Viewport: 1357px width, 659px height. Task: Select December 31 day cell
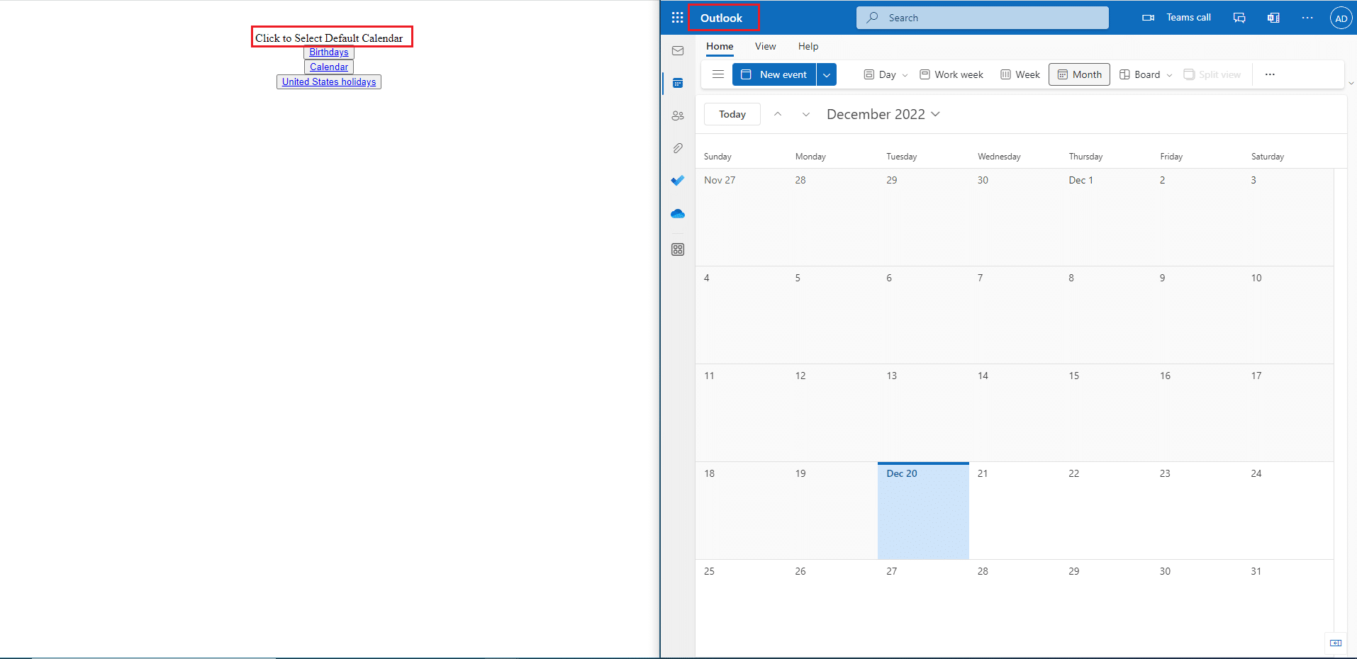(x=1288, y=608)
